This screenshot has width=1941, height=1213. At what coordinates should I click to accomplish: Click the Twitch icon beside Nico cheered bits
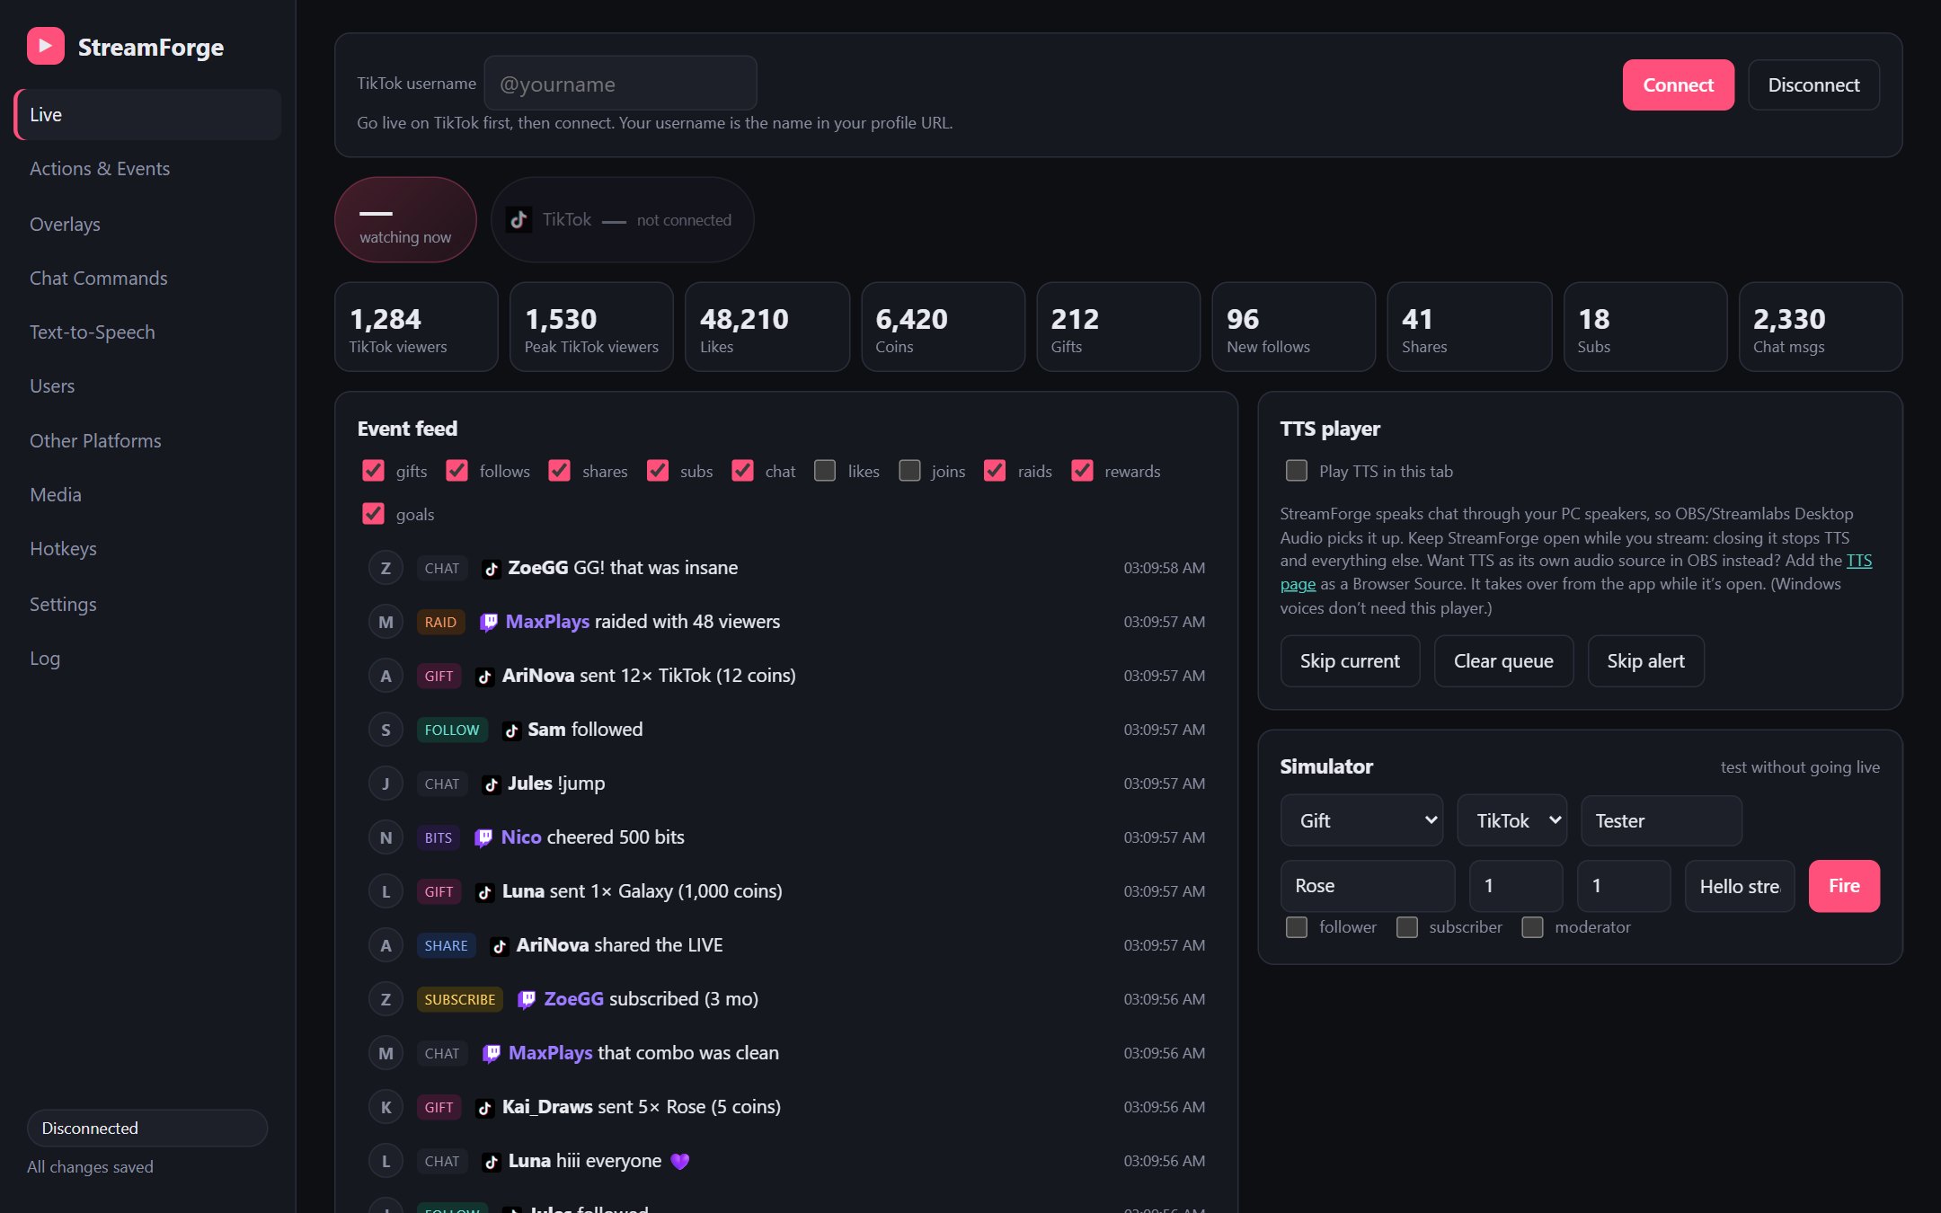(483, 837)
